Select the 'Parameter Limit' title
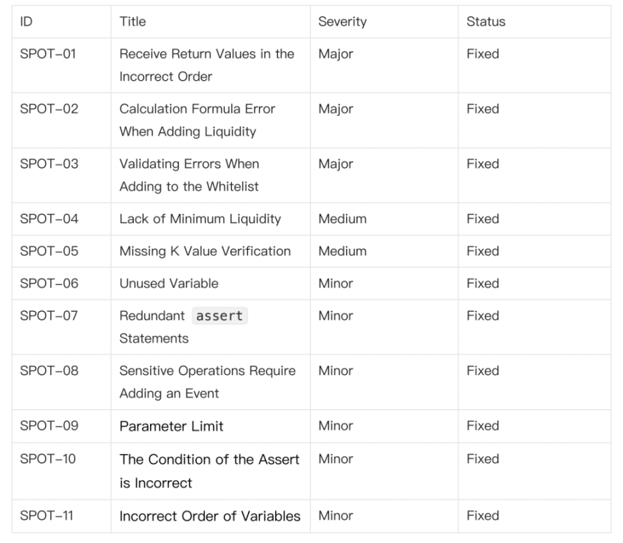 coord(171,426)
